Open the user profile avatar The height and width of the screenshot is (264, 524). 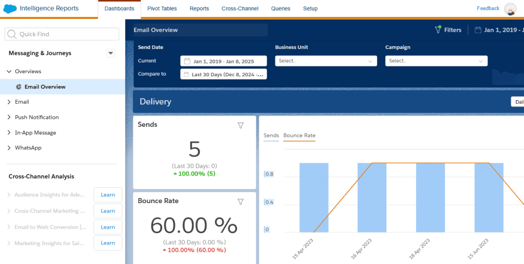pos(510,9)
